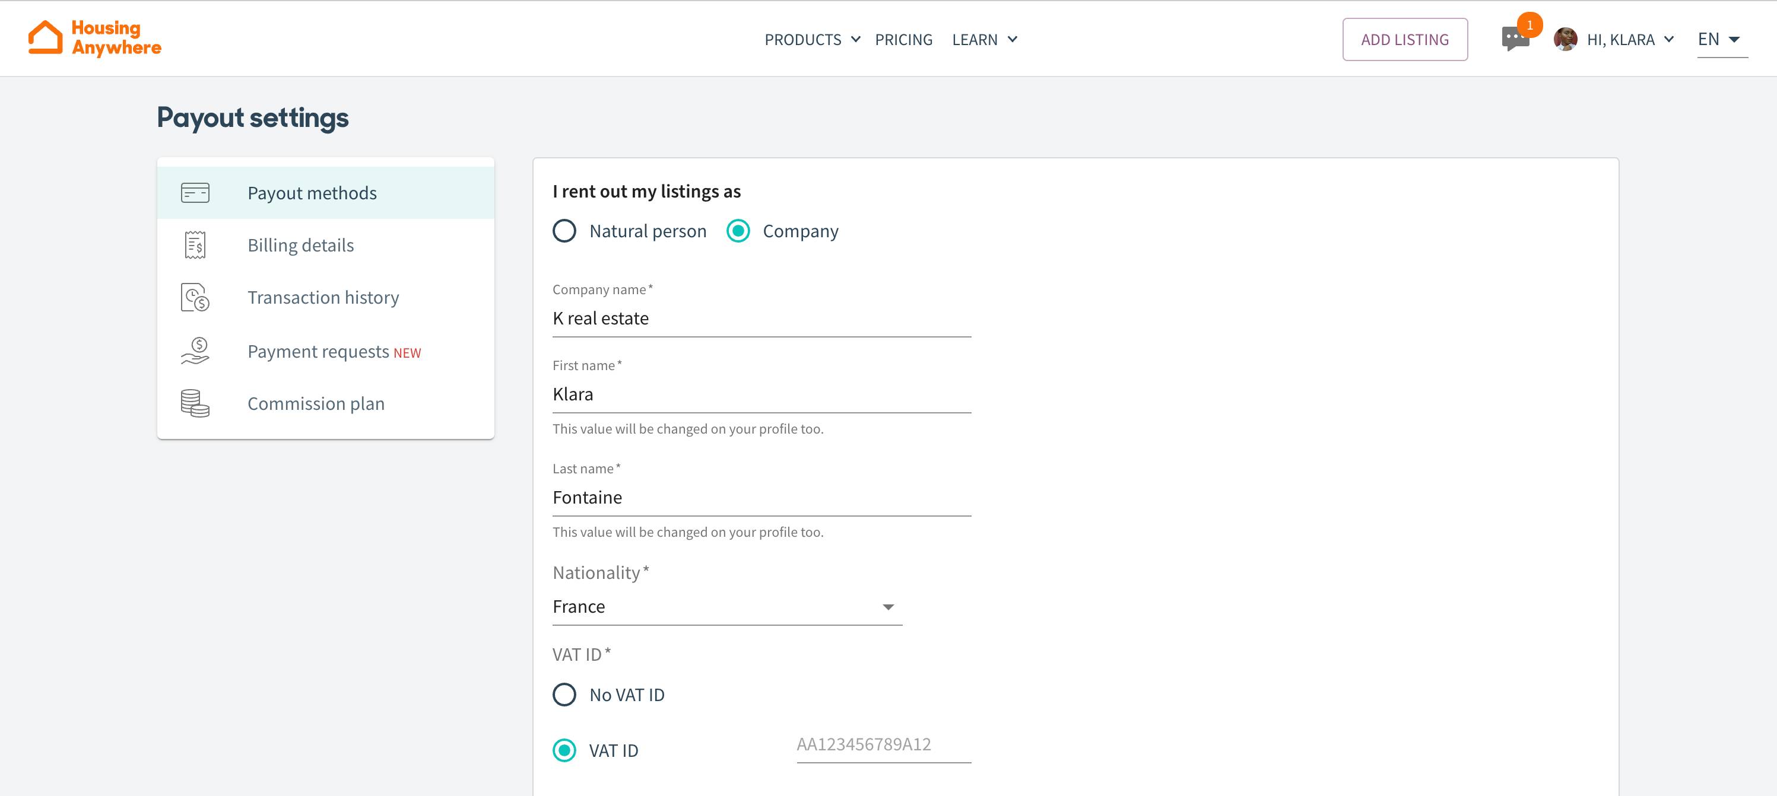
Task: Click the HousingAnywhere house logo
Action: [46, 37]
